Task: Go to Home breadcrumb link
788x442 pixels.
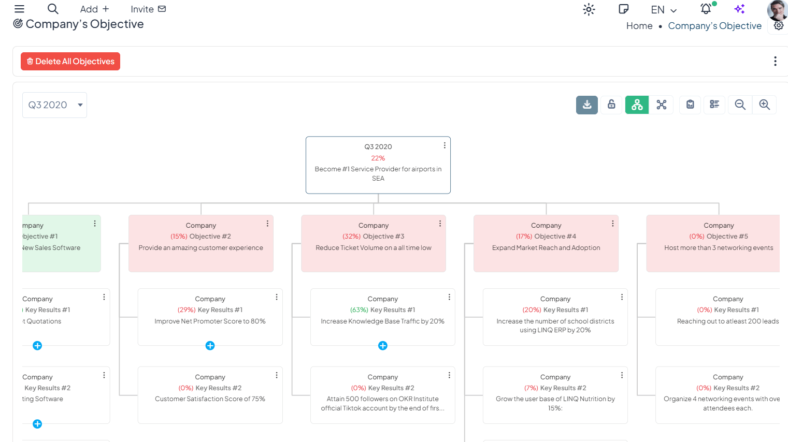Action: (x=639, y=26)
